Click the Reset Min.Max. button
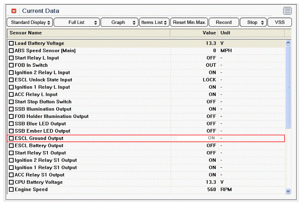Image resolution: width=302 pixels, height=205 pixels. point(189,22)
